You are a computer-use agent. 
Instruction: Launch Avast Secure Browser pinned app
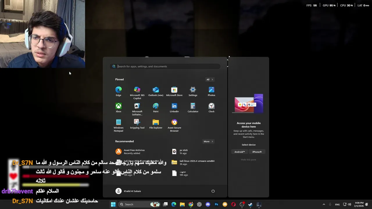174,125
